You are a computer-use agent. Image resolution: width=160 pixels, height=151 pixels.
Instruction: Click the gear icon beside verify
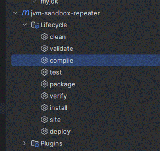coord(44,96)
